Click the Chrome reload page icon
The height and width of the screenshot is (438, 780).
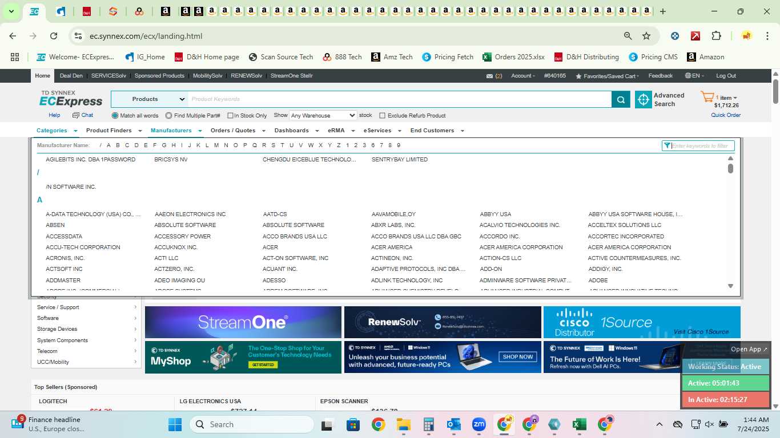coord(54,36)
